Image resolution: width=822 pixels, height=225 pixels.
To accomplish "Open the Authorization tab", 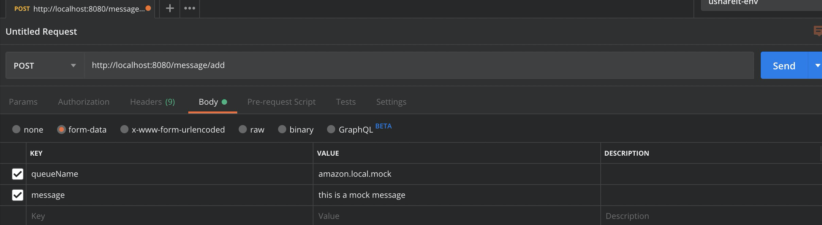I will (x=84, y=102).
